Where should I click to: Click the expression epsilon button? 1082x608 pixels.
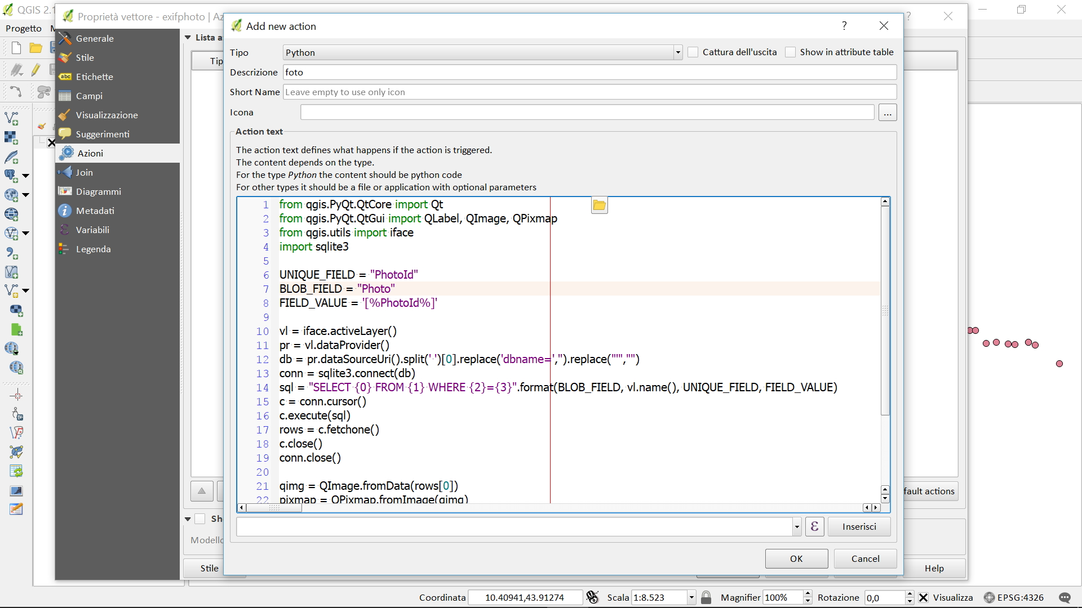(814, 526)
